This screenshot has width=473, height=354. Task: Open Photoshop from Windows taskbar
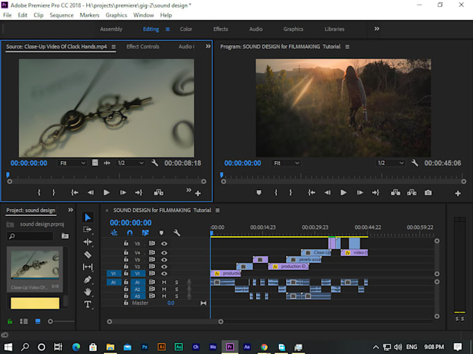tap(145, 347)
